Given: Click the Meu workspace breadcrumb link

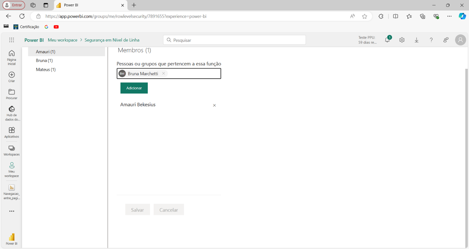Looking at the screenshot, I should pyautogui.click(x=62, y=40).
